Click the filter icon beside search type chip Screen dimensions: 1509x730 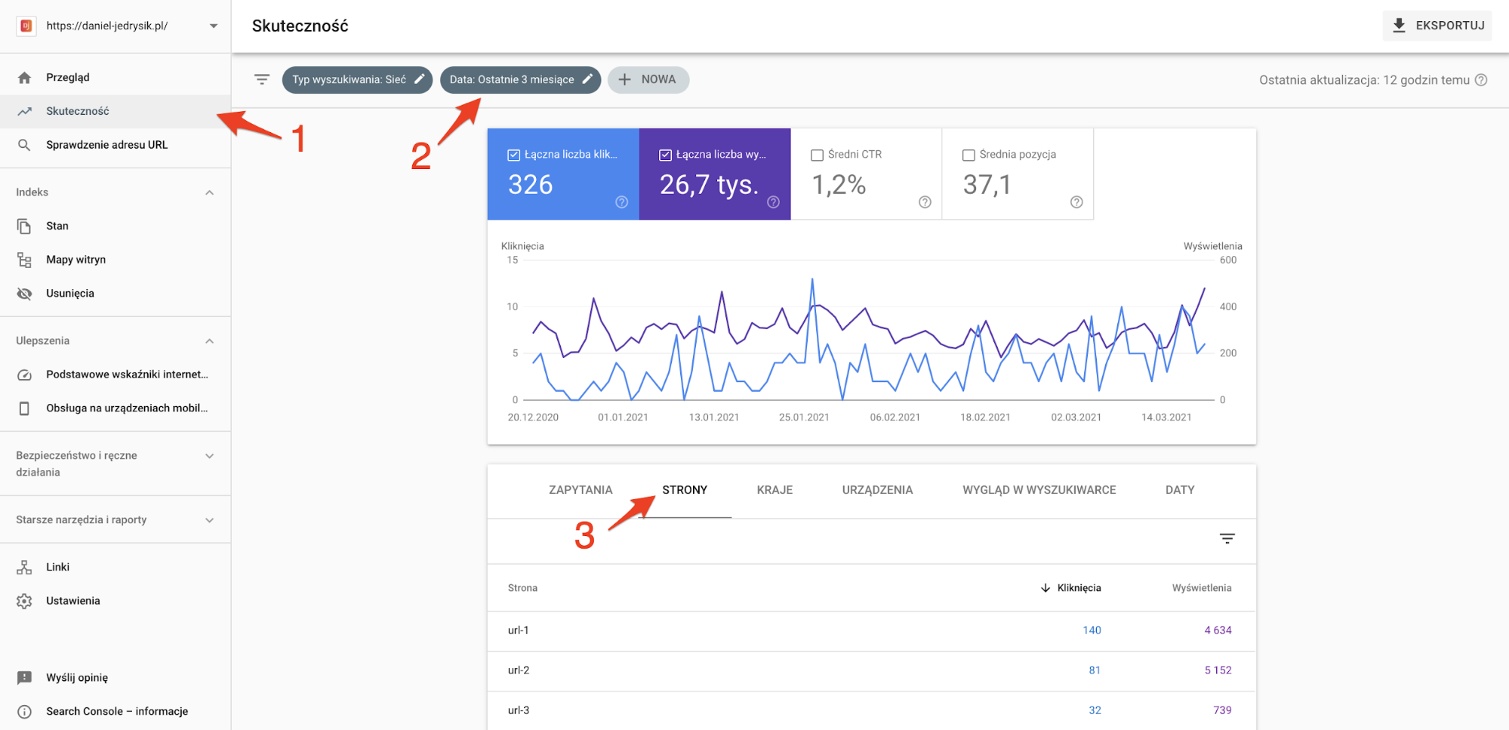pyautogui.click(x=262, y=79)
